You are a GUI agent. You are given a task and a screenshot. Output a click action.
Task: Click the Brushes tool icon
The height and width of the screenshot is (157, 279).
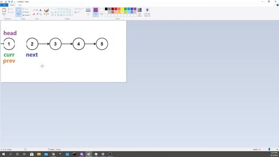[x=47, y=10]
